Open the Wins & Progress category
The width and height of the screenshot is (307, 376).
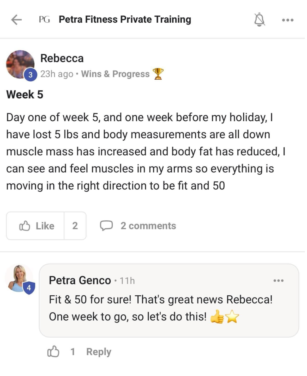point(115,74)
